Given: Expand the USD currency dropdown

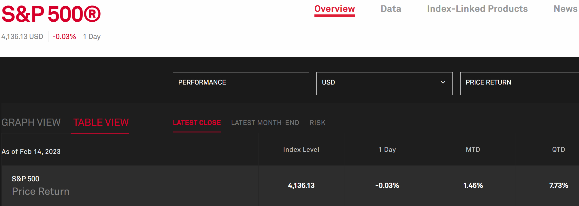Looking at the screenshot, I should (384, 84).
